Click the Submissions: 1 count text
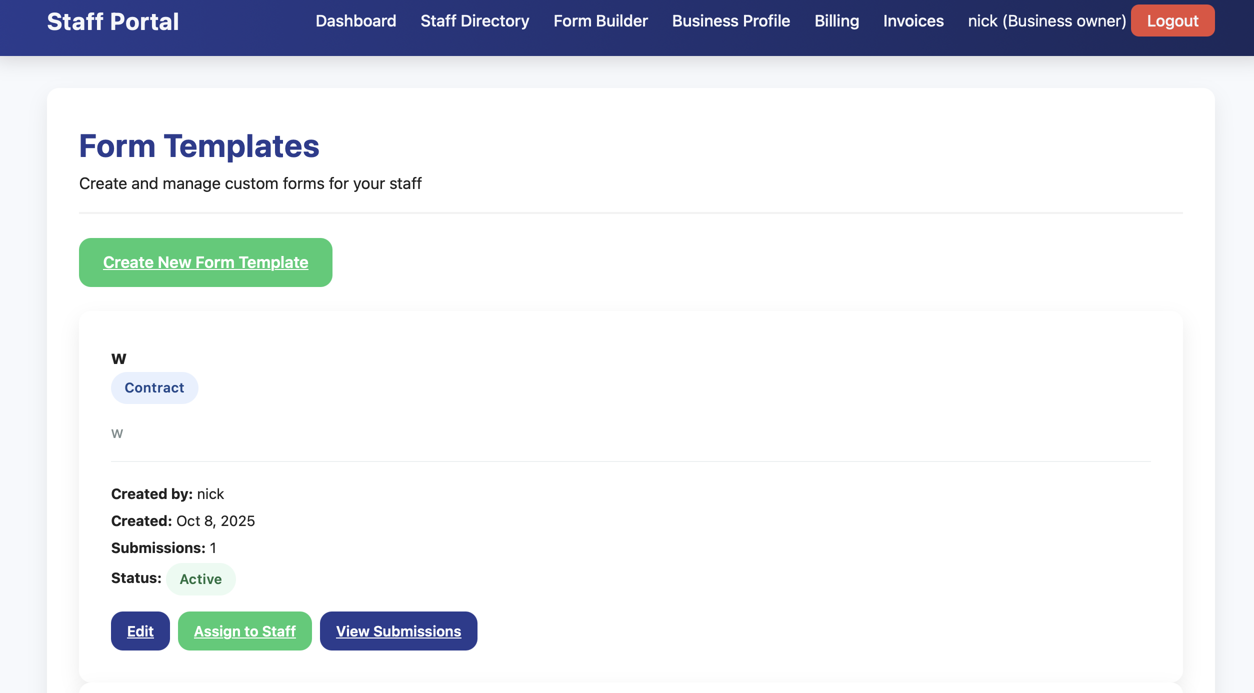 pos(163,548)
